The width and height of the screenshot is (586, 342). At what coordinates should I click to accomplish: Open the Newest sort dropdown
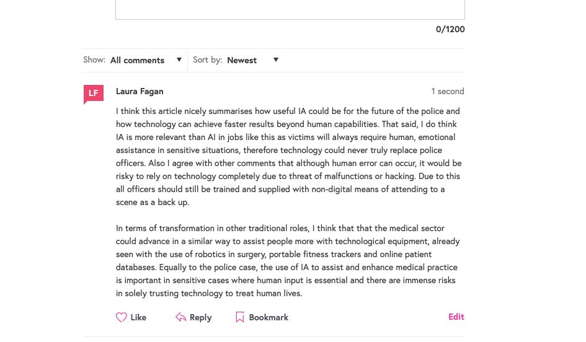[242, 60]
